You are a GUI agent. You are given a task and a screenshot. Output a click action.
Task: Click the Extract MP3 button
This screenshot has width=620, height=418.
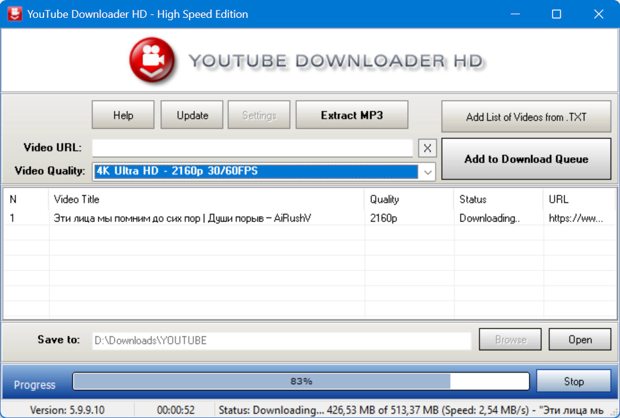352,116
